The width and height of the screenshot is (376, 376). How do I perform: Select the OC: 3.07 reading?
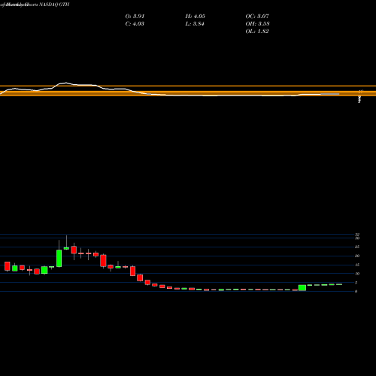coord(257,17)
